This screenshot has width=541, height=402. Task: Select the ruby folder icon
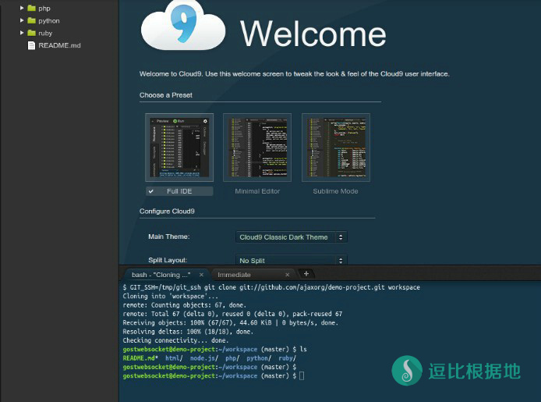(x=31, y=33)
